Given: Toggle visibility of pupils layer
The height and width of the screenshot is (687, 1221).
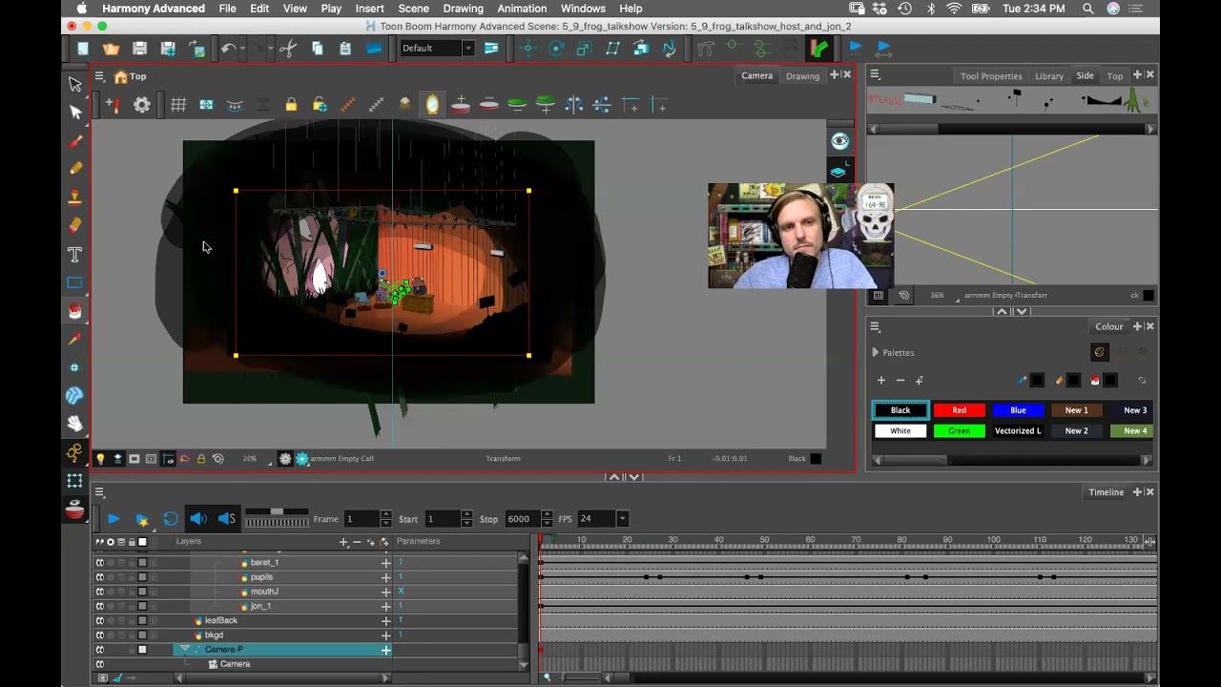Looking at the screenshot, I should point(99,577).
